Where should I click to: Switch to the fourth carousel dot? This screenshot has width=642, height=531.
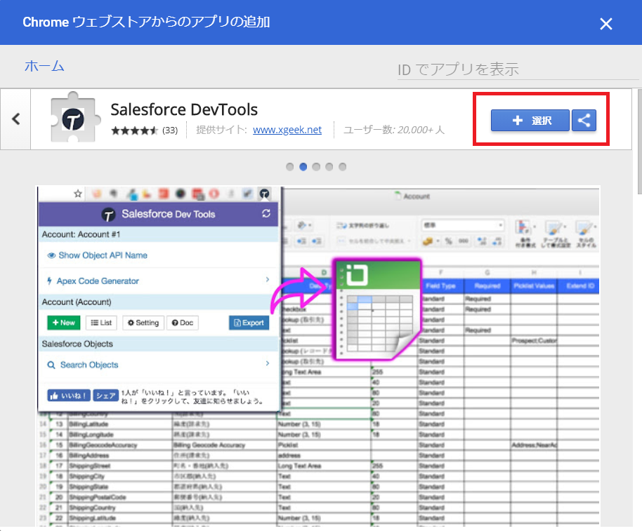tap(329, 167)
